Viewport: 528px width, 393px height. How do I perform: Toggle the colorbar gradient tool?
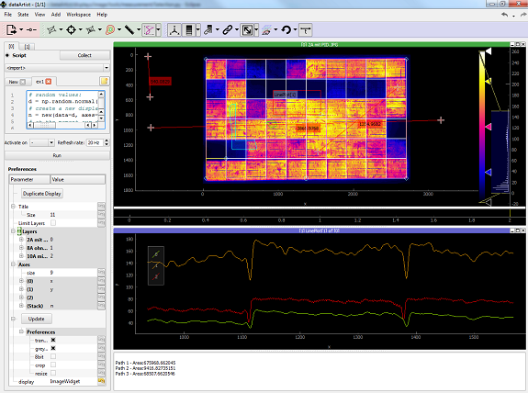click(x=189, y=29)
